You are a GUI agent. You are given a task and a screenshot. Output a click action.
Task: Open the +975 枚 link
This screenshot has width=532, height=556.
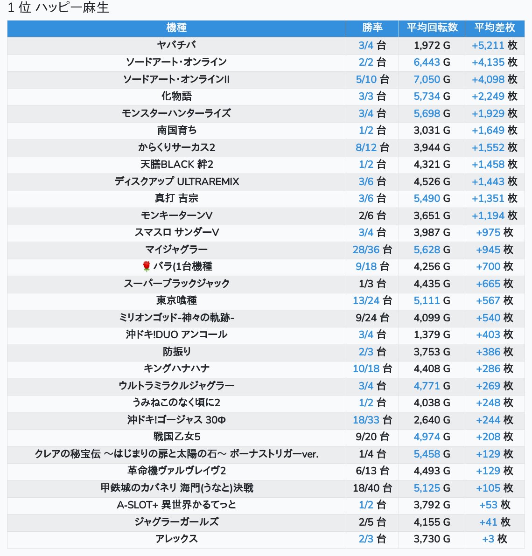(x=488, y=233)
